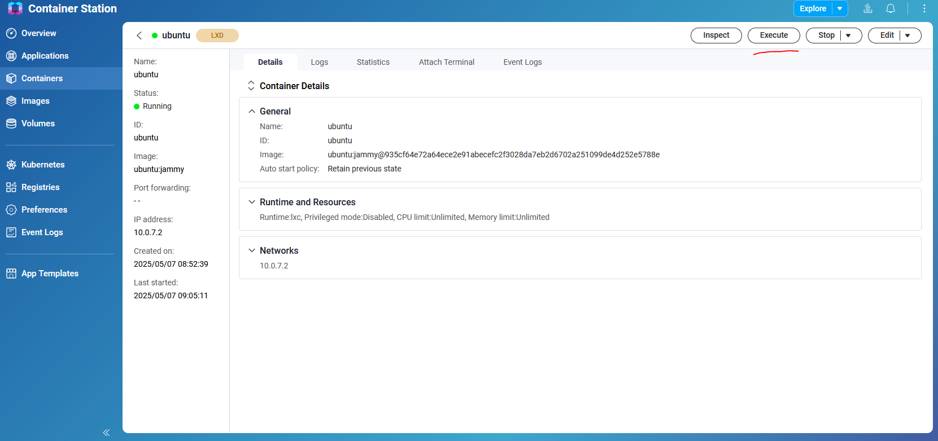Viewport: 938px width, 441px height.
Task: Open notifications bell icon
Action: (891, 8)
